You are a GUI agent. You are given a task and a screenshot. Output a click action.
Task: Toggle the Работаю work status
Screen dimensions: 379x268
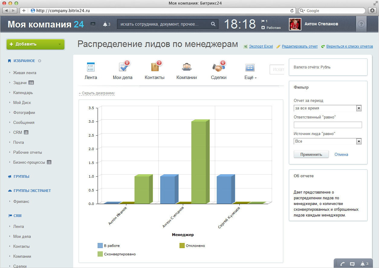tap(271, 28)
